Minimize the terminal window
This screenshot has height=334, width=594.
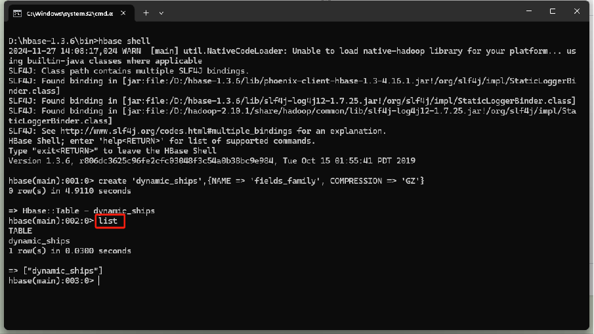coord(529,11)
